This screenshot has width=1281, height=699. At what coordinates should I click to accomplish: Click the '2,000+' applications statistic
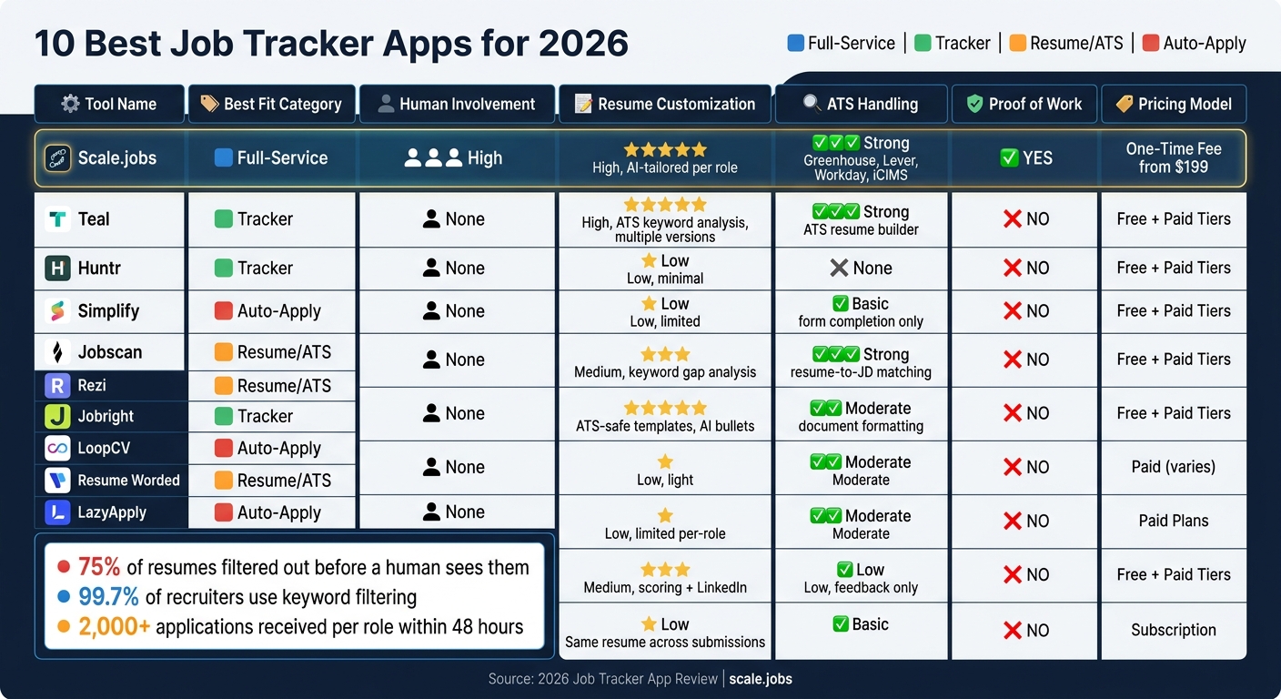click(x=114, y=627)
